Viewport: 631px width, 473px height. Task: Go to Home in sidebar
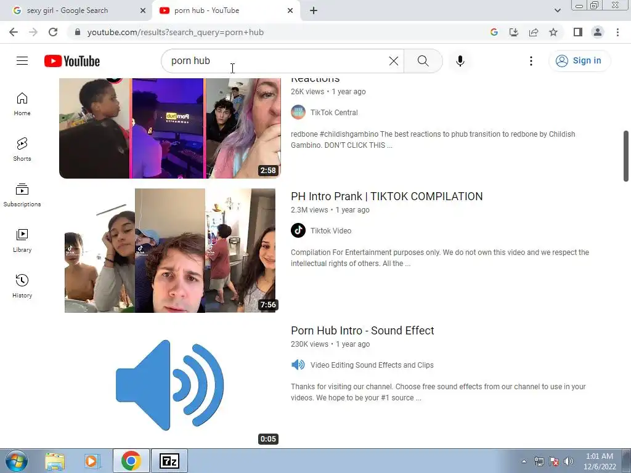[x=22, y=104]
